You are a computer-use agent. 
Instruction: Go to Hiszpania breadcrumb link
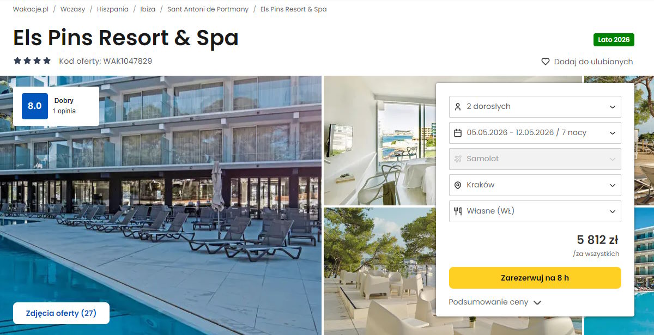tap(113, 9)
